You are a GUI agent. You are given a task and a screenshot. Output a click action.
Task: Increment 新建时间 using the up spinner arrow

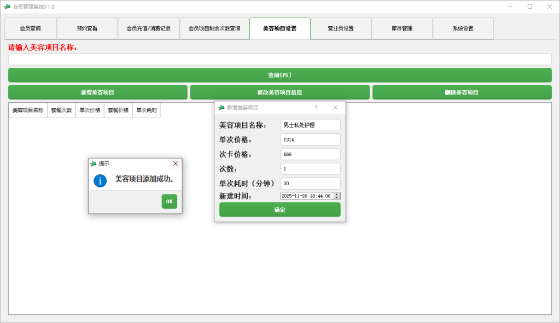pyautogui.click(x=336, y=195)
